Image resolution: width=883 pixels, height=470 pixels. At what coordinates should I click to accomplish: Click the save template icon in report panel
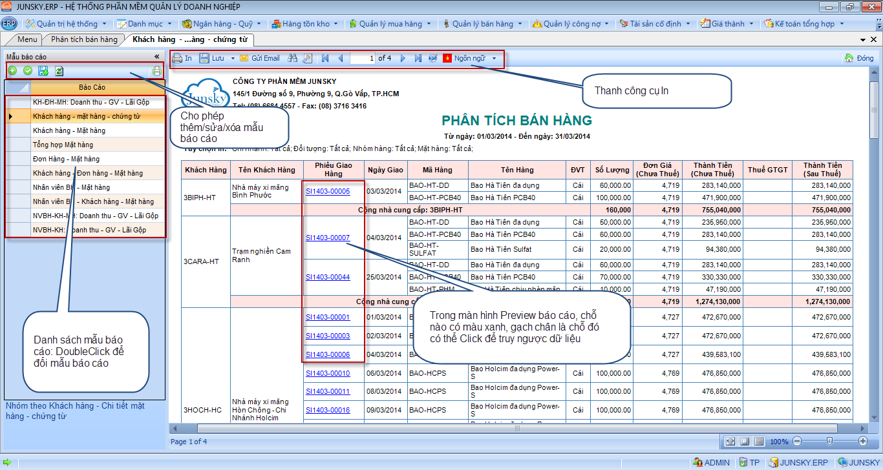pyautogui.click(x=43, y=71)
